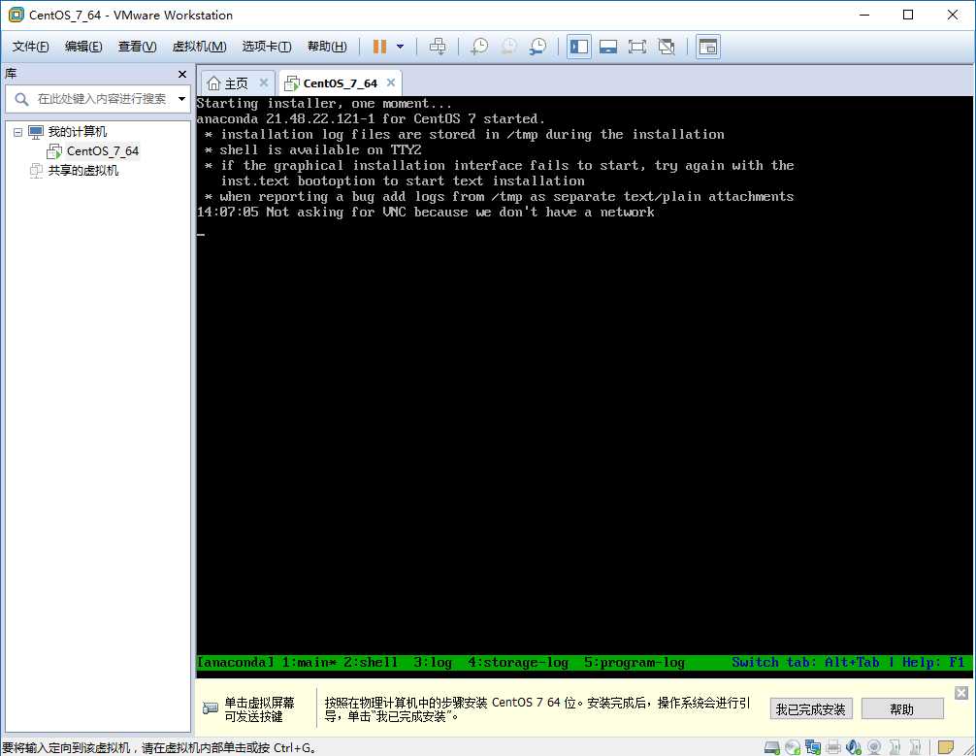
Task: Click the hard disk status icon
Action: click(x=772, y=746)
